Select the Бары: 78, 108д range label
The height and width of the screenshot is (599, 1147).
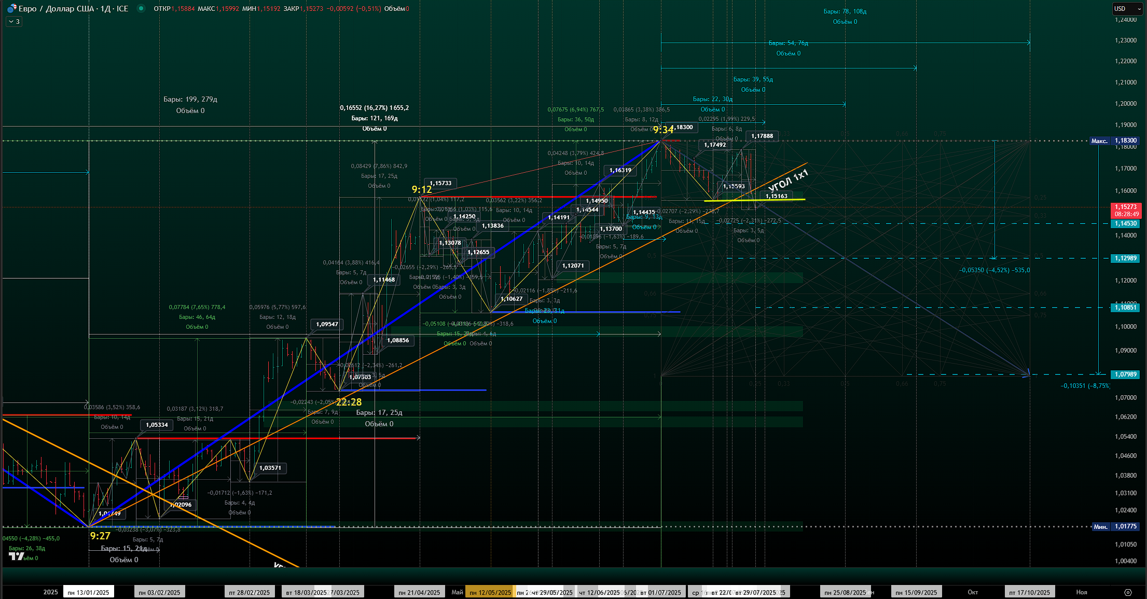tap(845, 11)
